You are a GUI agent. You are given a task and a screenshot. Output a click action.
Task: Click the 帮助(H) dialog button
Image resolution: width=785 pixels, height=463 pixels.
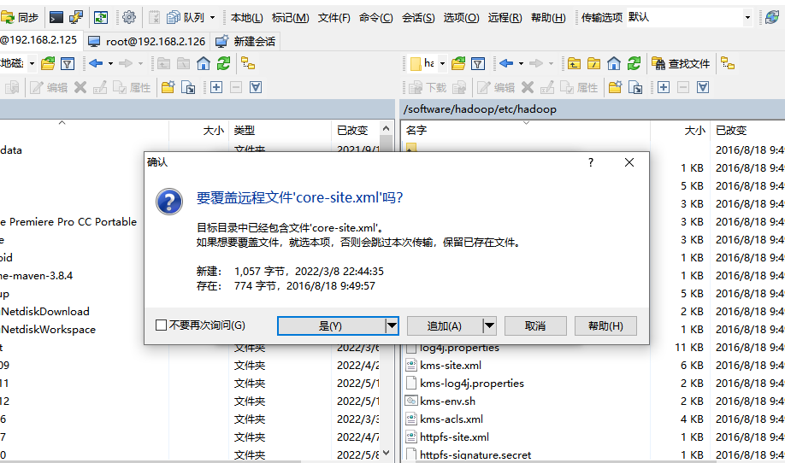(605, 326)
